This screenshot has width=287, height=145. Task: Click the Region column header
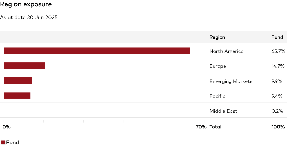pos(217,37)
